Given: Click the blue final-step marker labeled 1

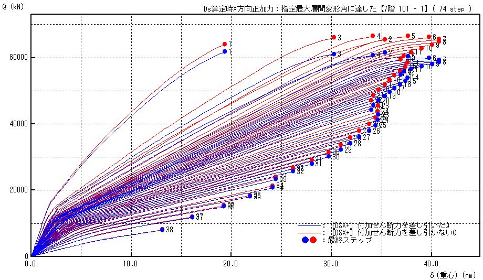Looking at the screenshot, I should pyautogui.click(x=225, y=52).
